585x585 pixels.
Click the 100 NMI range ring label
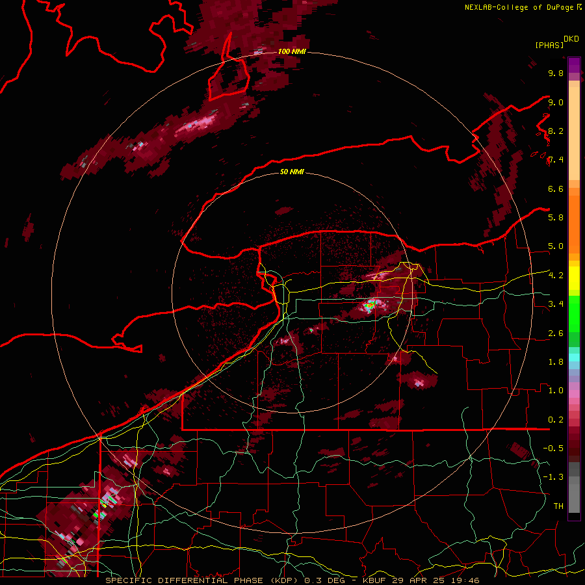(292, 51)
